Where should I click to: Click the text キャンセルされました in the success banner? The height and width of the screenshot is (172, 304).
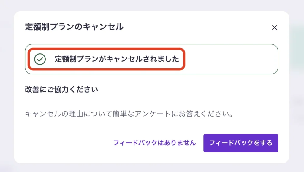(x=143, y=59)
